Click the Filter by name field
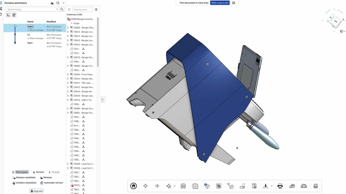Viewport: 346px width, 194px height. point(82,9)
